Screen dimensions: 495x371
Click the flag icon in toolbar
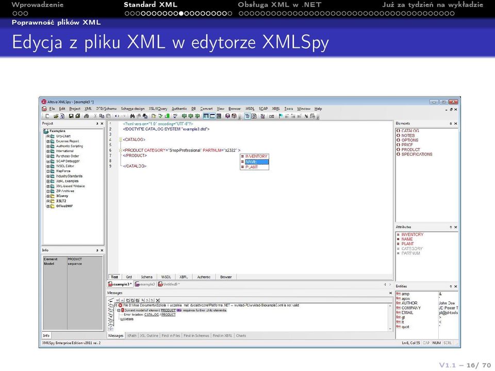[x=280, y=116]
